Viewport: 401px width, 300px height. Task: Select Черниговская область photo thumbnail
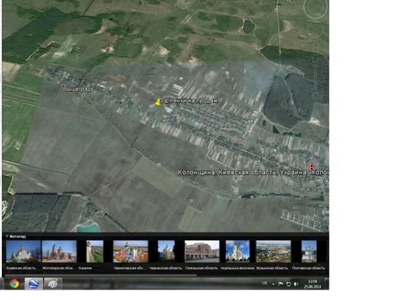[130, 251]
